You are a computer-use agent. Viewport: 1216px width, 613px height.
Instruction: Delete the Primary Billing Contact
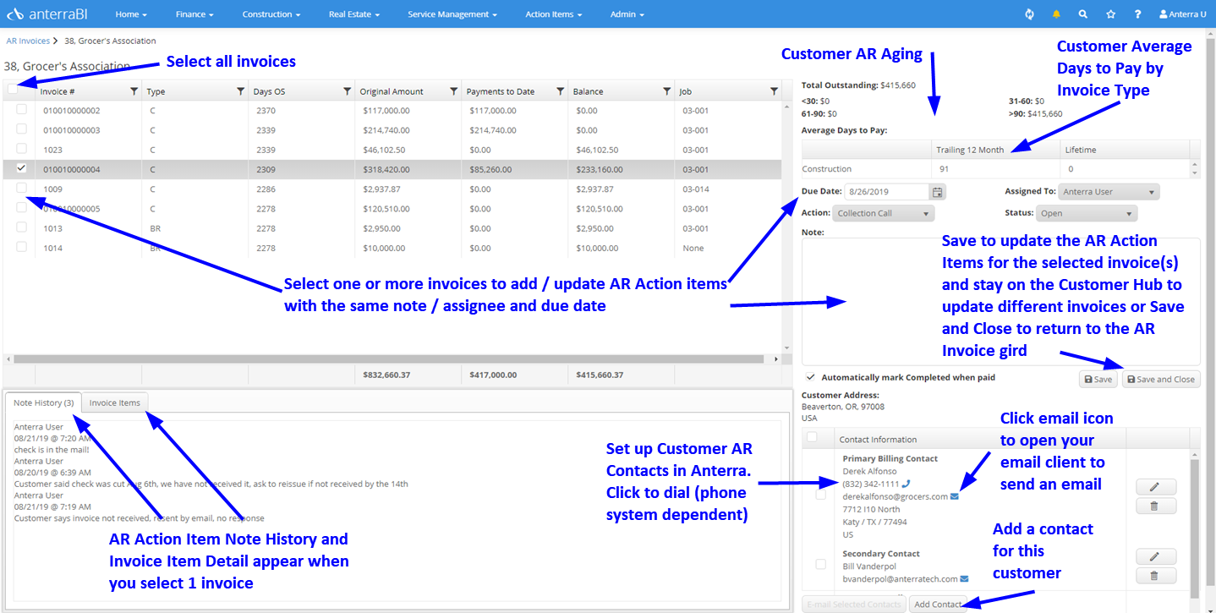tap(1155, 506)
